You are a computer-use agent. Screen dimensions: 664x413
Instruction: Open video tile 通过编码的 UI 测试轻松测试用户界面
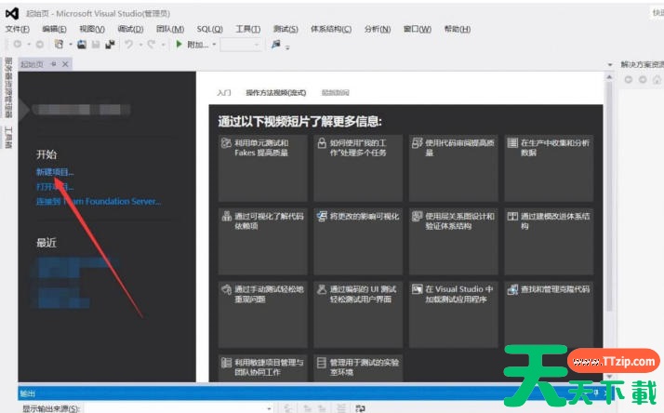point(358,314)
